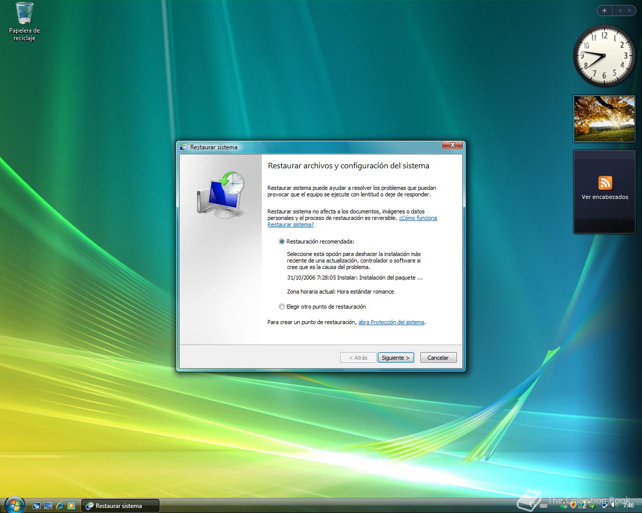Click the sidebar previous page arrow
Image resolution: width=642 pixels, height=513 pixels.
(x=619, y=10)
